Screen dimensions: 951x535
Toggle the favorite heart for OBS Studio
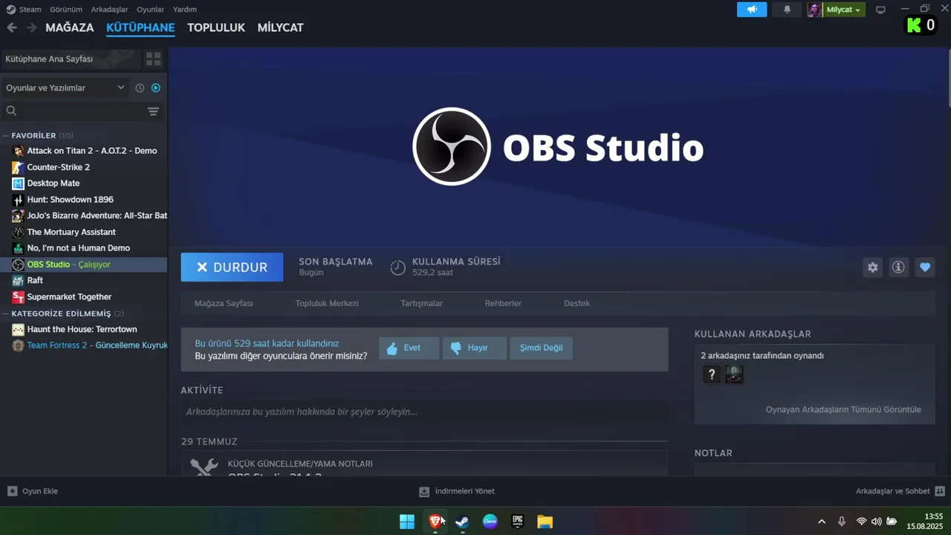(924, 267)
